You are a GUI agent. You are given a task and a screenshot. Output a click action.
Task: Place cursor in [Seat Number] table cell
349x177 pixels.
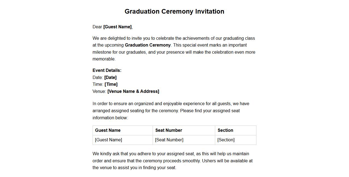[169, 140]
